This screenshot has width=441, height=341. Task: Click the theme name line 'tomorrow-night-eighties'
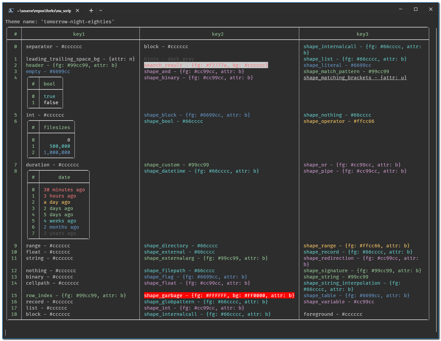(60, 22)
